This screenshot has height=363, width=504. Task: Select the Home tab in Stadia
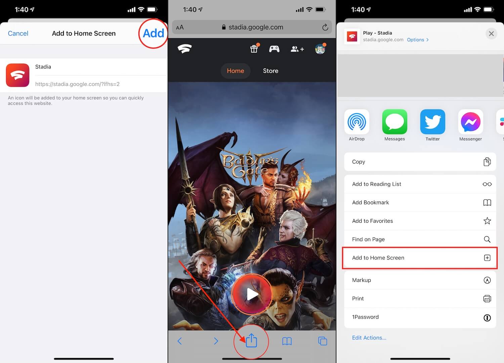pos(236,71)
